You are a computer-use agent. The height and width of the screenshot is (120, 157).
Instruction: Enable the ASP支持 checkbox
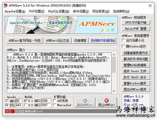54,101
